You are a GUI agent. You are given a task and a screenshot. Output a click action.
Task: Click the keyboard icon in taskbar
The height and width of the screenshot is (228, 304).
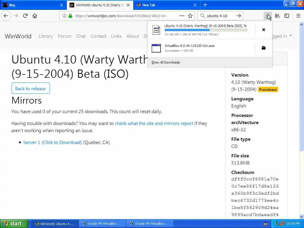click(265, 224)
